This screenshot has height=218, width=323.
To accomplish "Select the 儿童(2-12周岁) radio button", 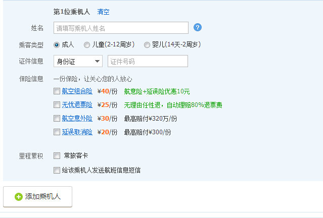I will 87,45.
